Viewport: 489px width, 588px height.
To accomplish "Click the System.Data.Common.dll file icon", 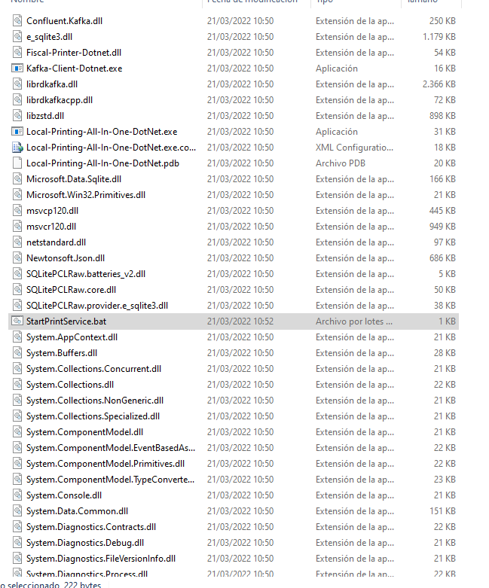I will 17,510.
